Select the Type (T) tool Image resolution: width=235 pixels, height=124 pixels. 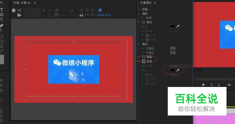coord(2,10)
